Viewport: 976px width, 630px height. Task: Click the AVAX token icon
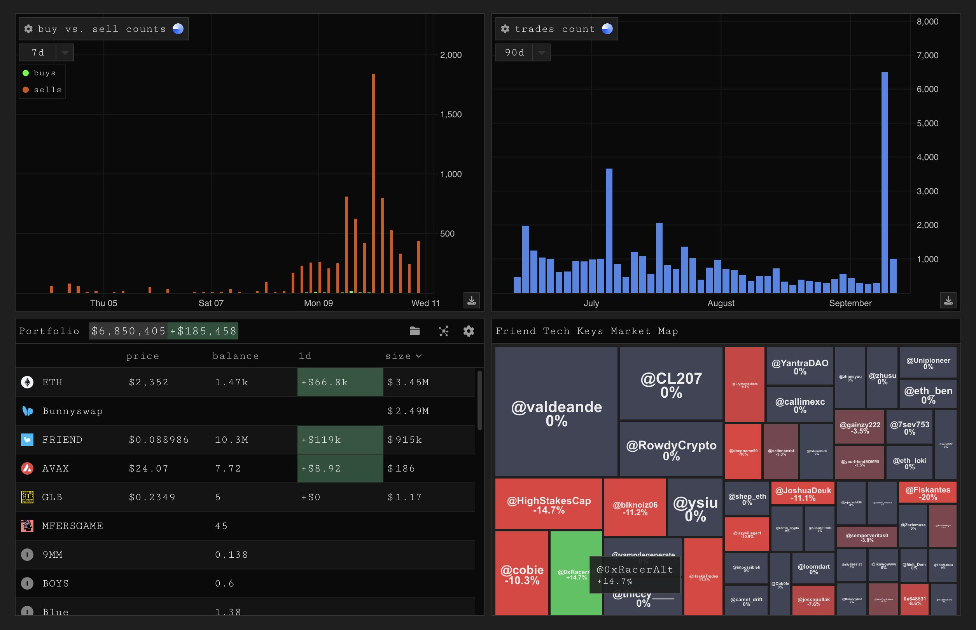click(28, 468)
